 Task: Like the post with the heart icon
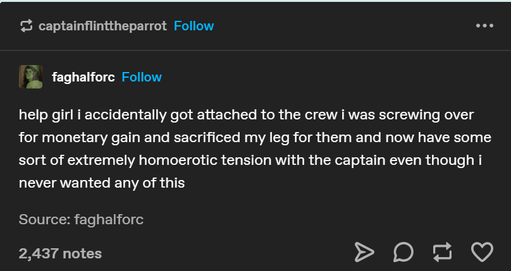[x=482, y=253]
